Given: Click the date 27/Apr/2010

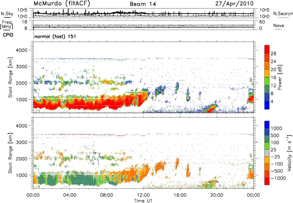Looking at the screenshot, I should (x=234, y=4).
